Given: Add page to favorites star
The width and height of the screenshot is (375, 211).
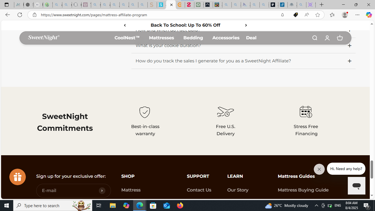Looking at the screenshot, I should pos(318,15).
